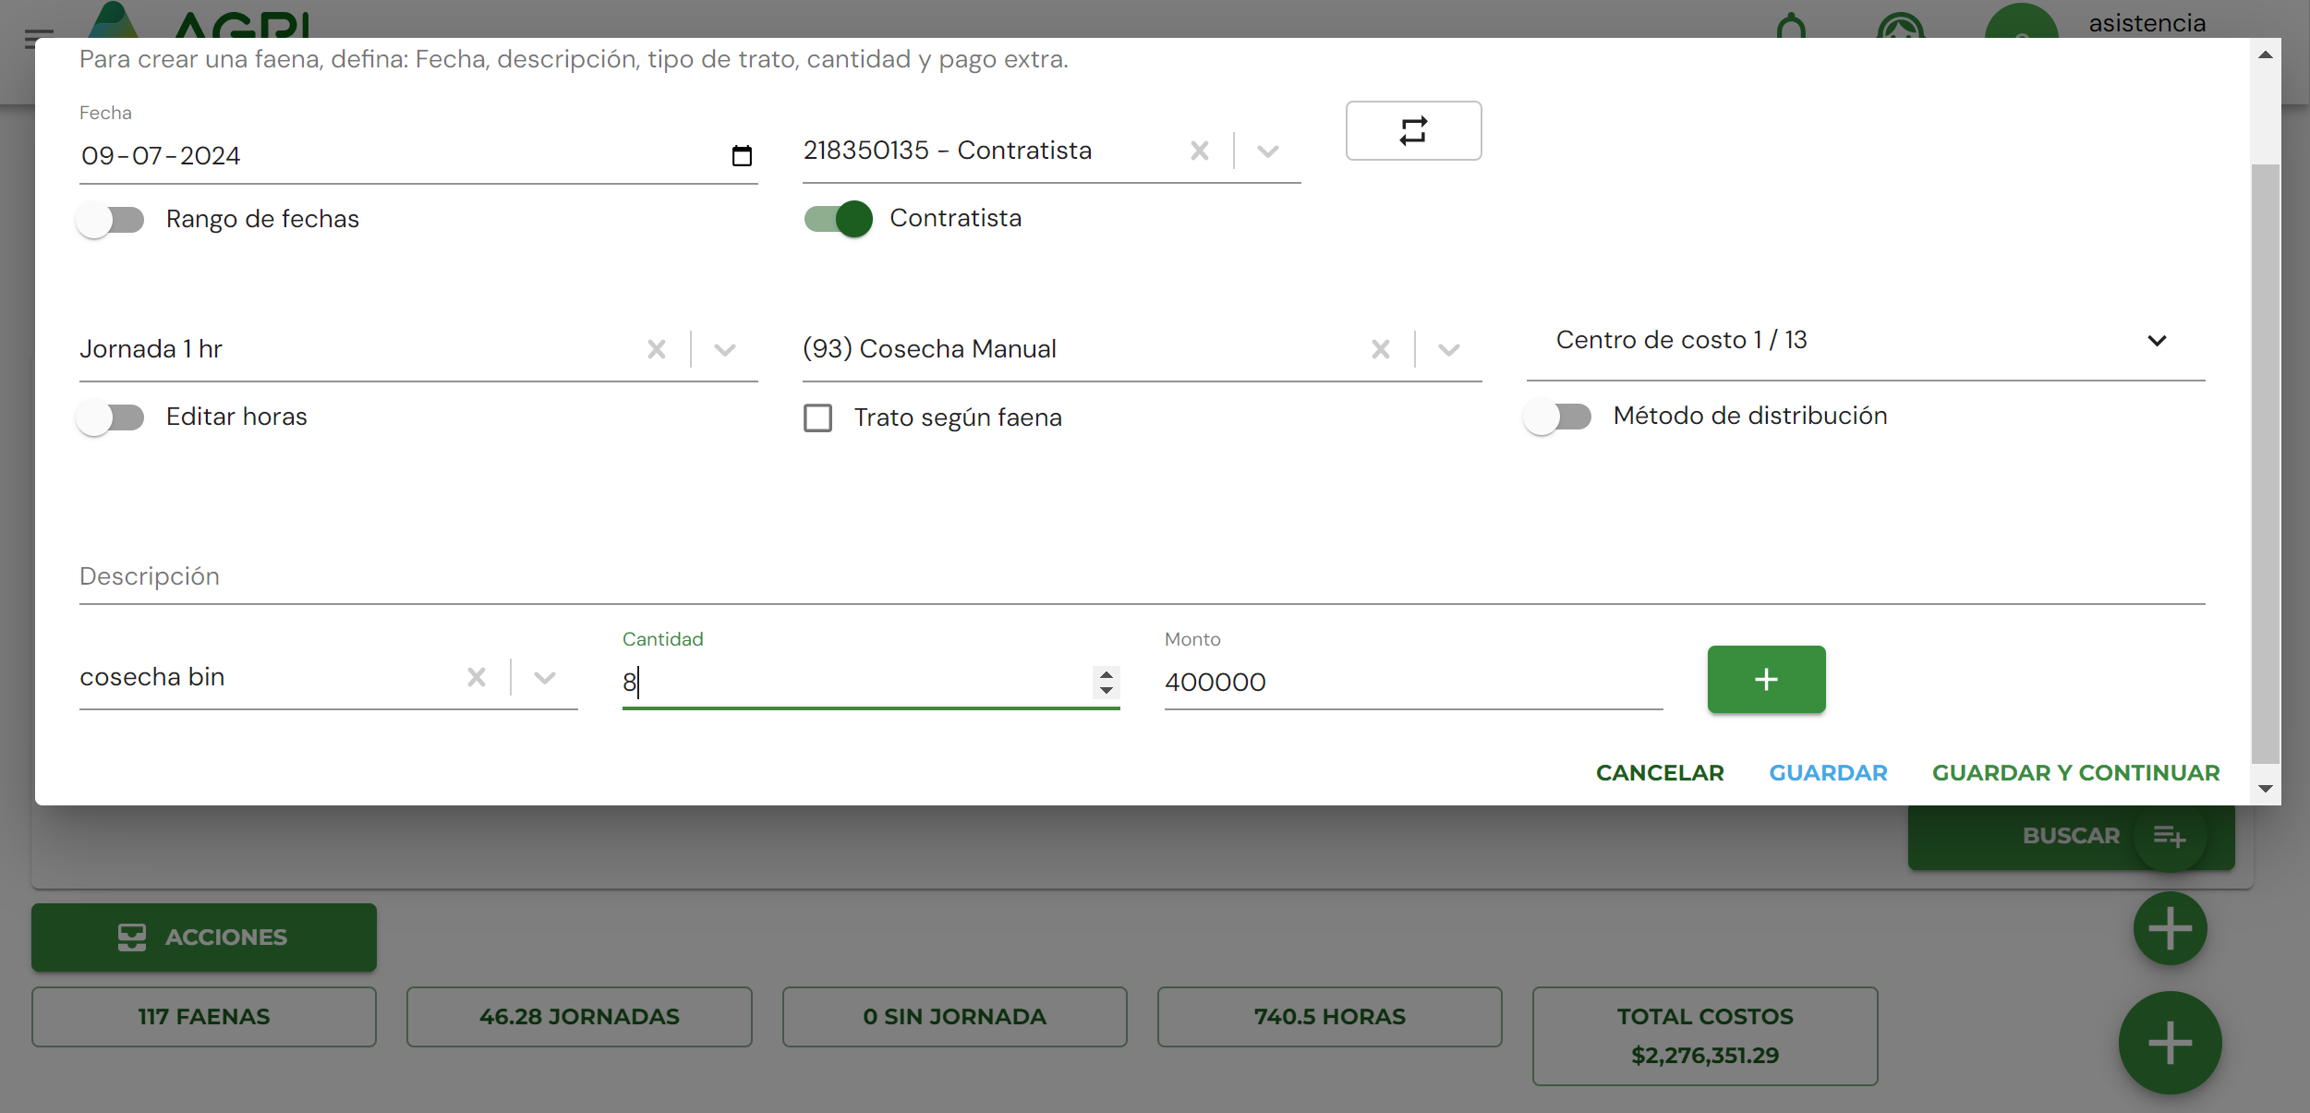Toggle the Rango de fechas switch

(x=111, y=220)
